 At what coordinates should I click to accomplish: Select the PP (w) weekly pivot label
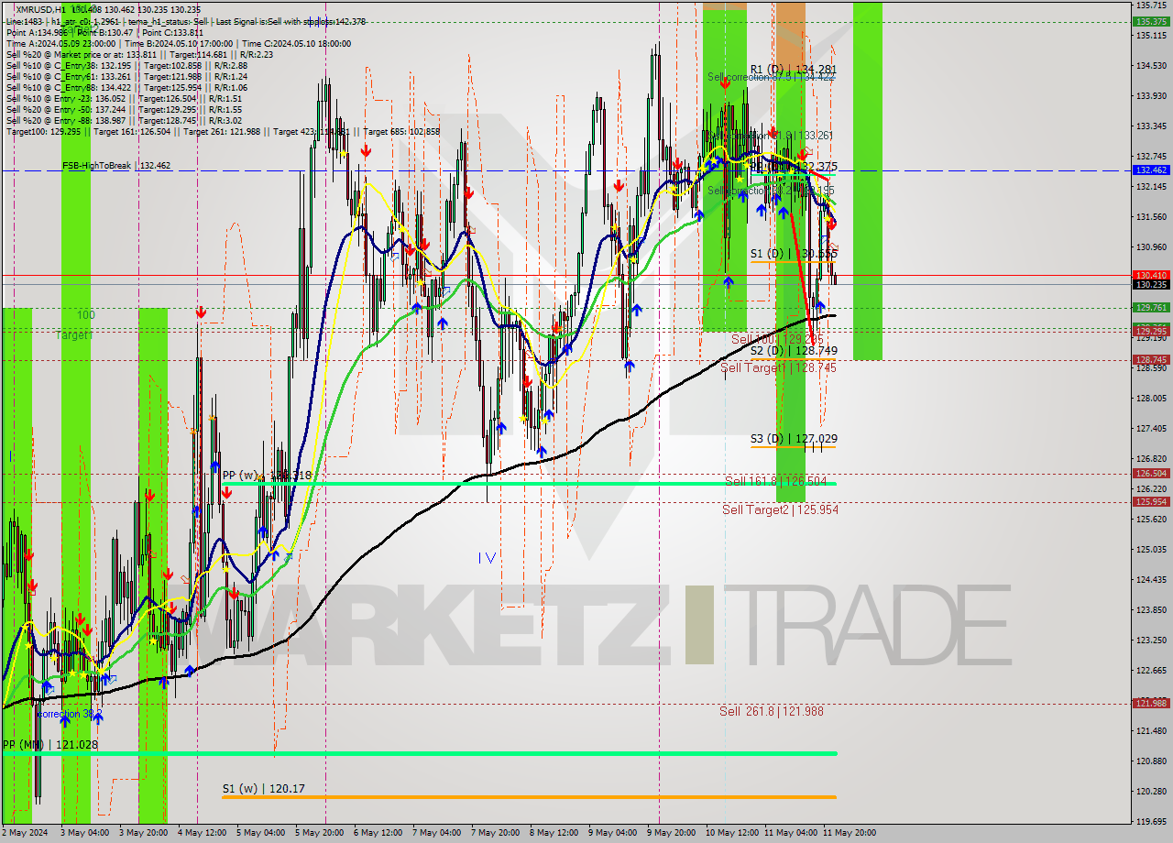tap(267, 476)
